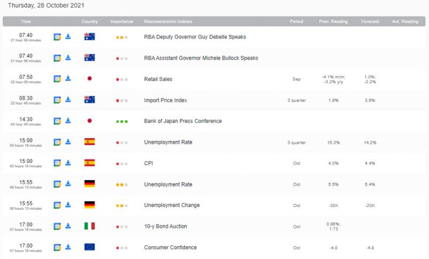Image resolution: width=429 pixels, height=259 pixels.
Task: Download the Consumer Confidence event
Action: (68, 247)
